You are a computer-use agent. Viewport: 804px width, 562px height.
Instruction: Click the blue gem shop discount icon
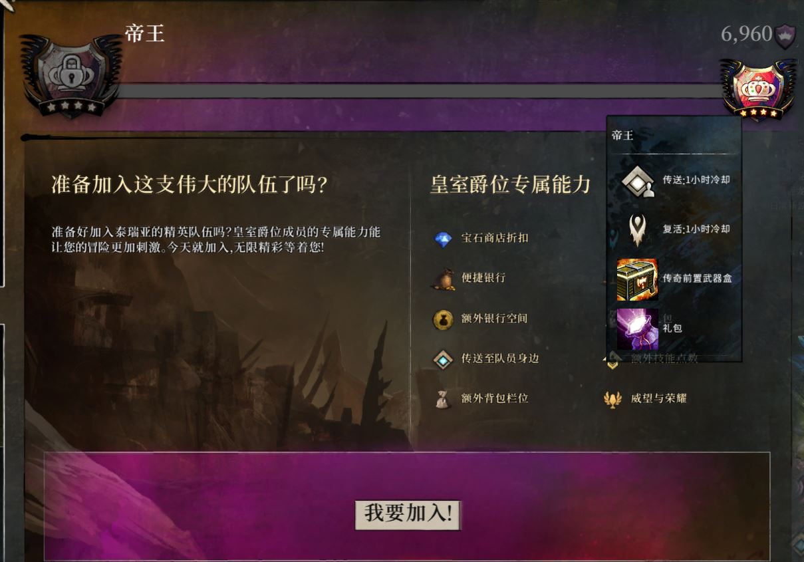pos(443,239)
